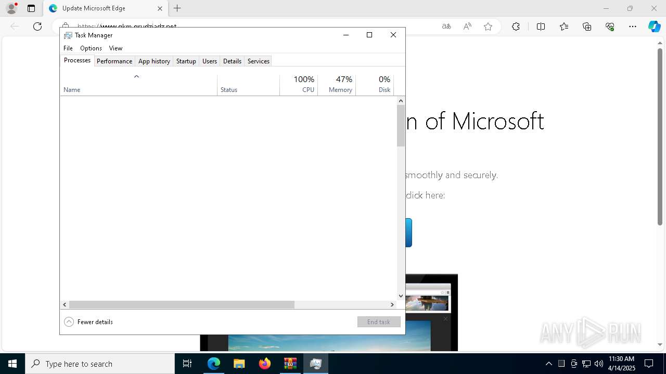
Task: Open Edge Settings and more menu
Action: click(x=633, y=26)
